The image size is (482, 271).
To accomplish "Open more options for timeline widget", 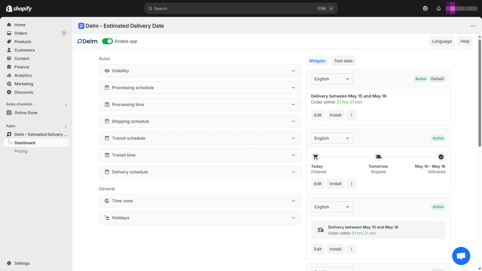I will 352,184.
